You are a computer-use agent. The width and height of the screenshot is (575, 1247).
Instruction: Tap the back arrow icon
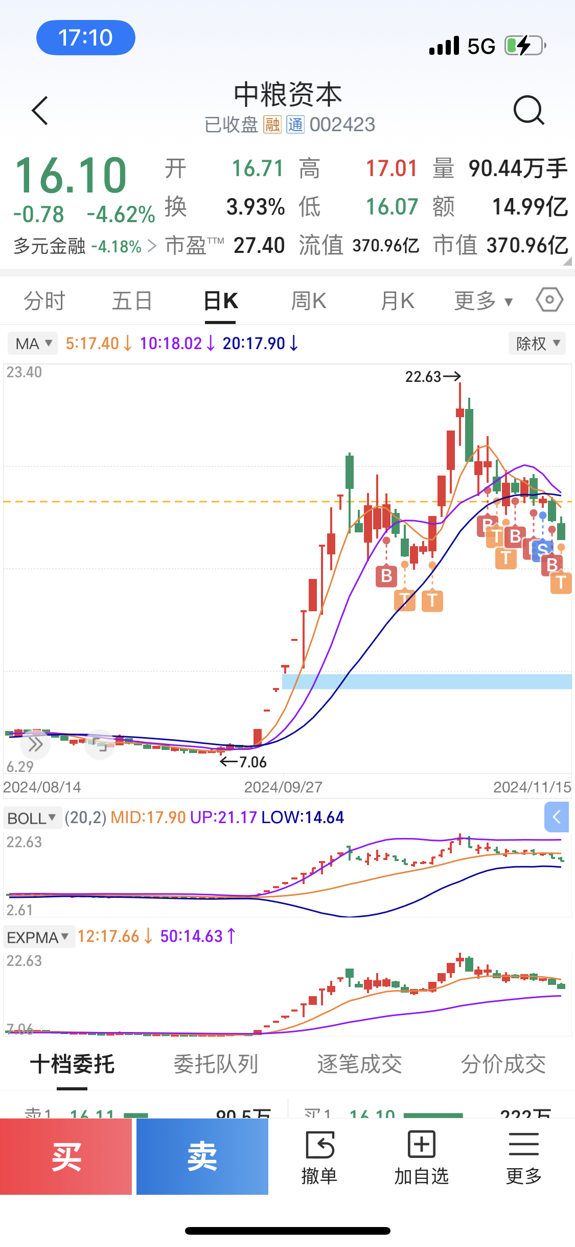click(40, 111)
